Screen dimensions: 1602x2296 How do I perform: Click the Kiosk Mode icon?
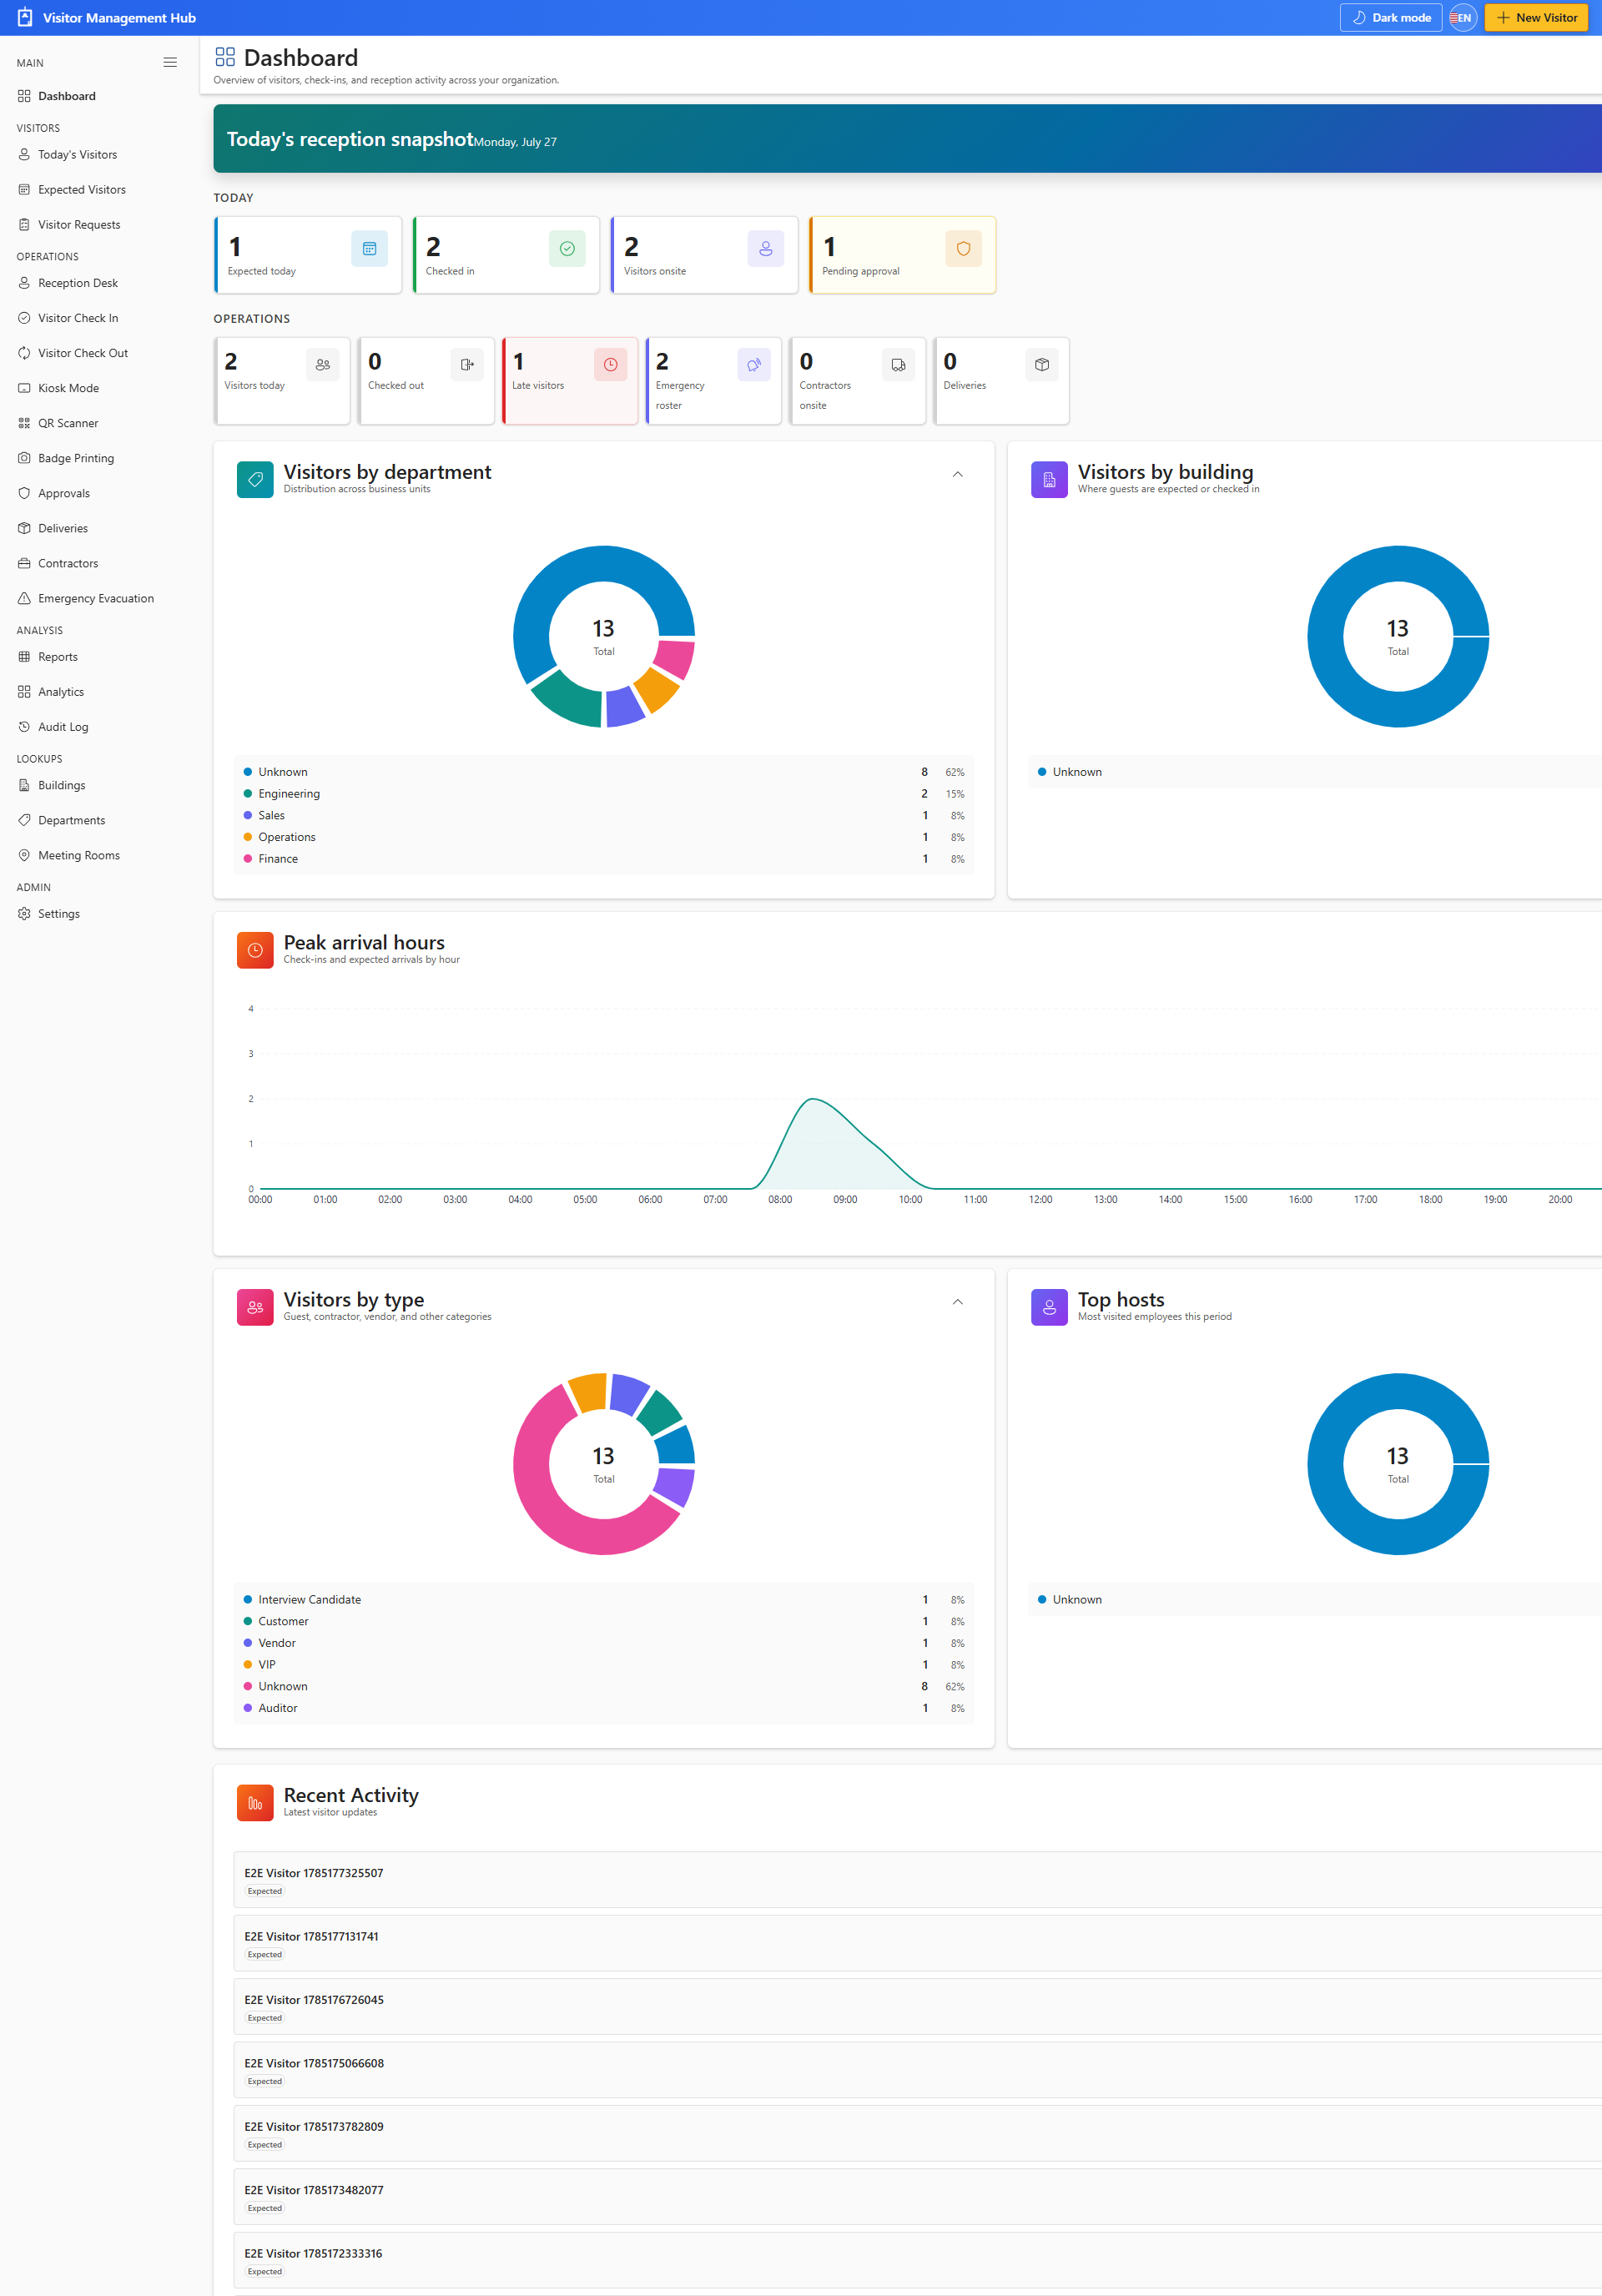[24, 388]
